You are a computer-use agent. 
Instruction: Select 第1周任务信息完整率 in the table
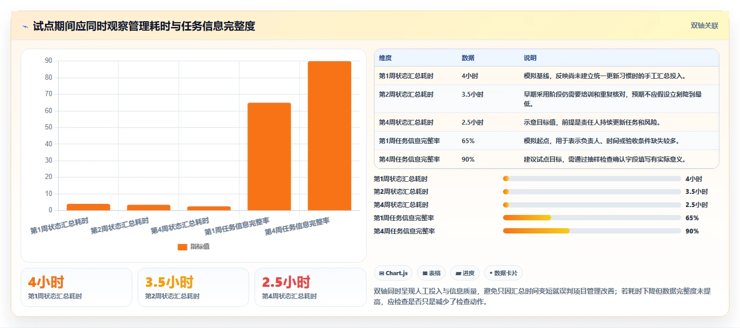point(409,141)
